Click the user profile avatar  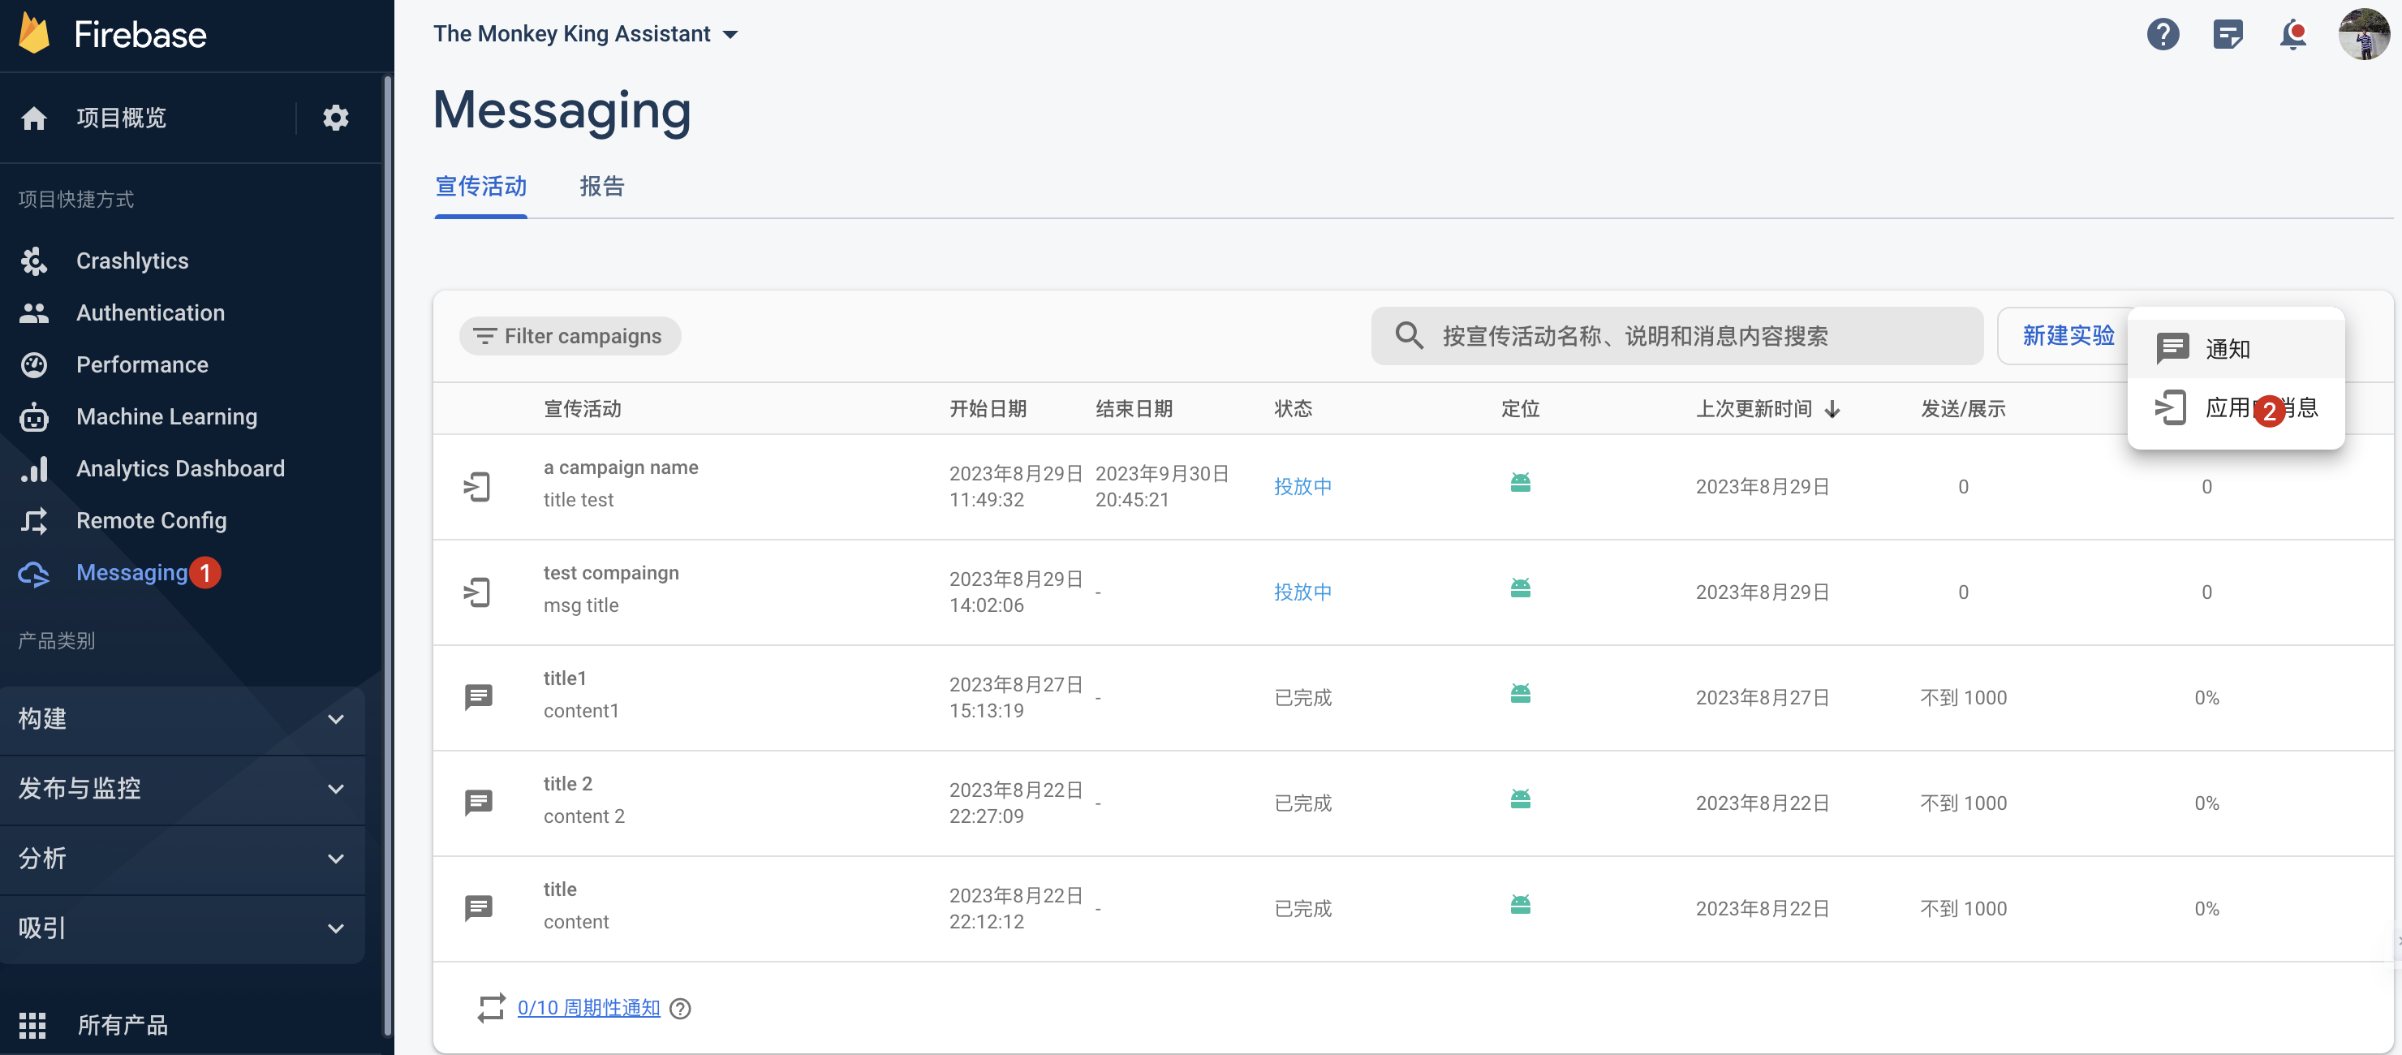pyautogui.click(x=2363, y=35)
